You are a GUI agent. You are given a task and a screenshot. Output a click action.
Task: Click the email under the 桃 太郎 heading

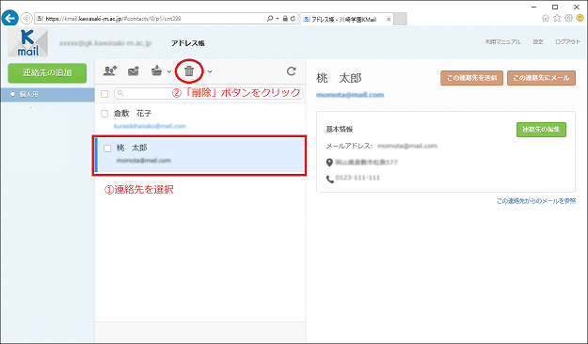pyautogui.click(x=350, y=95)
